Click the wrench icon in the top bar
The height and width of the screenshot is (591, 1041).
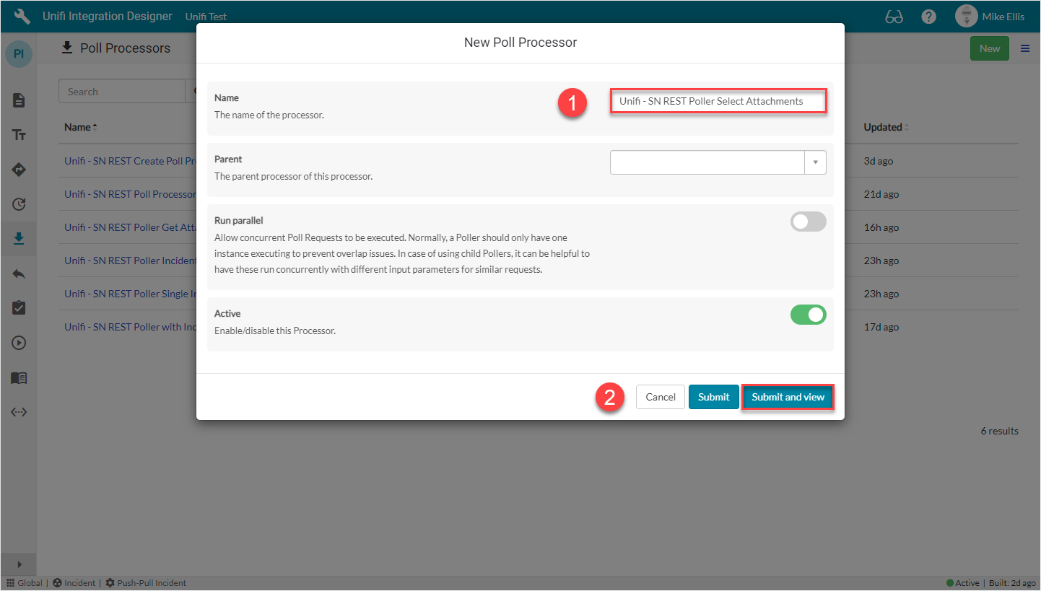[21, 16]
